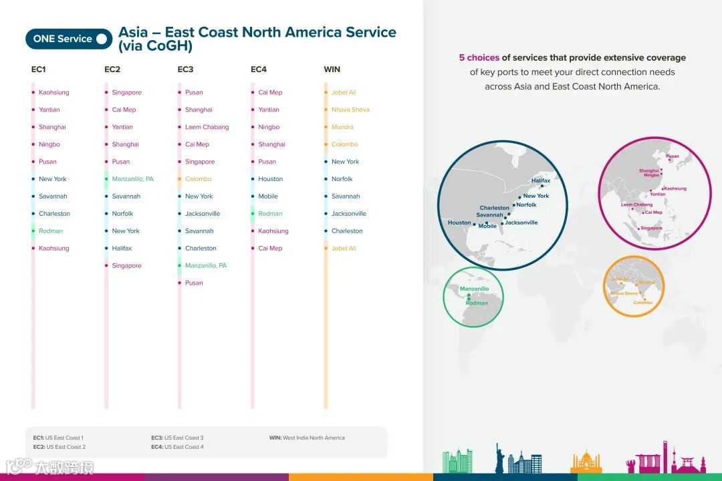Open the green Central America map circle
The image size is (722, 481).
coord(473,297)
